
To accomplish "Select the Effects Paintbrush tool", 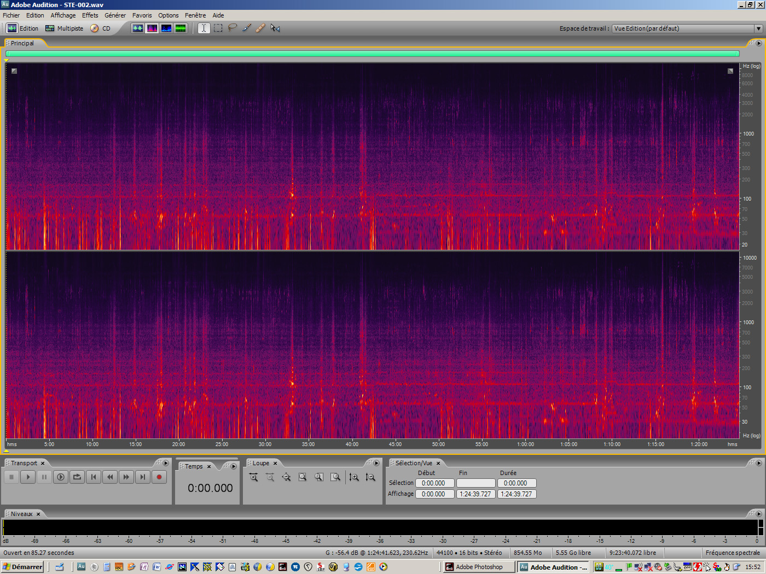I will click(246, 28).
